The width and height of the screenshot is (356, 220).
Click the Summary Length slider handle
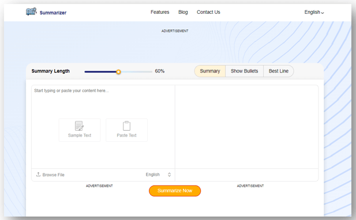(118, 72)
